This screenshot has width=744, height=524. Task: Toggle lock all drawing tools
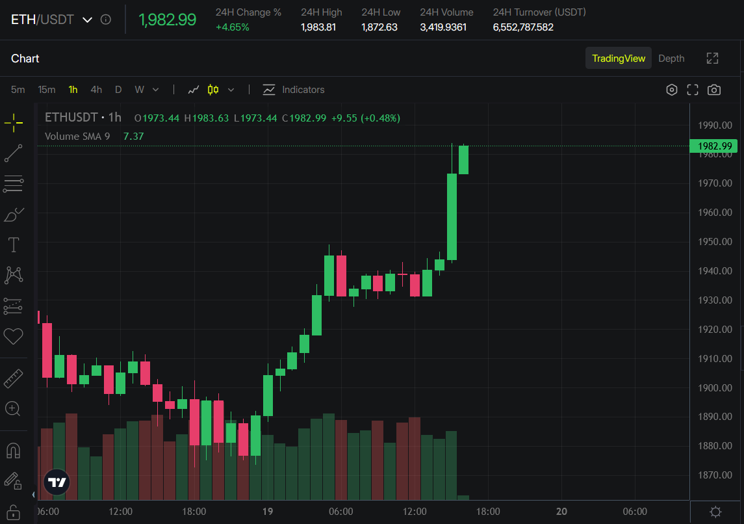pos(13,512)
